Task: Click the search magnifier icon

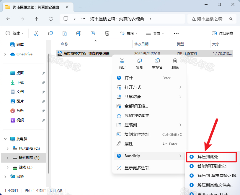Action: 231,19
